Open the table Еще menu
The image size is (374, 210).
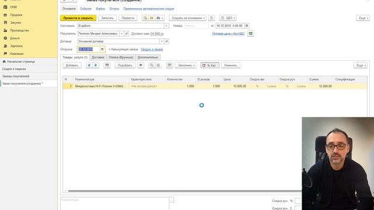[361, 65]
